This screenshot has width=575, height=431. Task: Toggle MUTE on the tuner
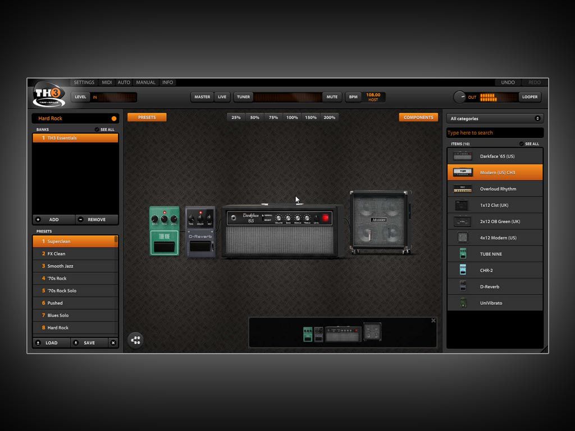click(x=332, y=97)
